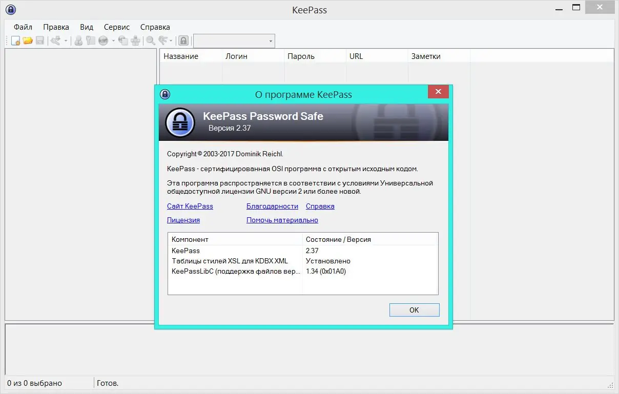
Task: Open the quick search dropdown list
Action: pyautogui.click(x=270, y=41)
